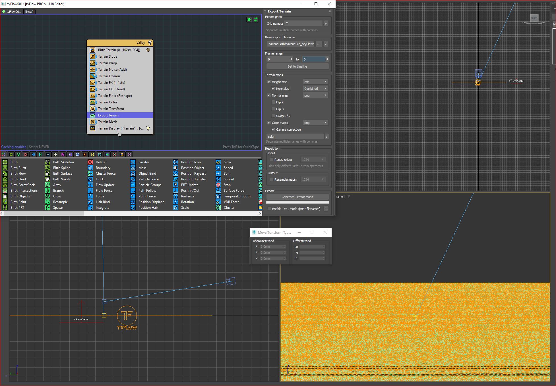The width and height of the screenshot is (556, 386).
Task: Click the Terrain Erosion operator icon
Action: pos(92,76)
